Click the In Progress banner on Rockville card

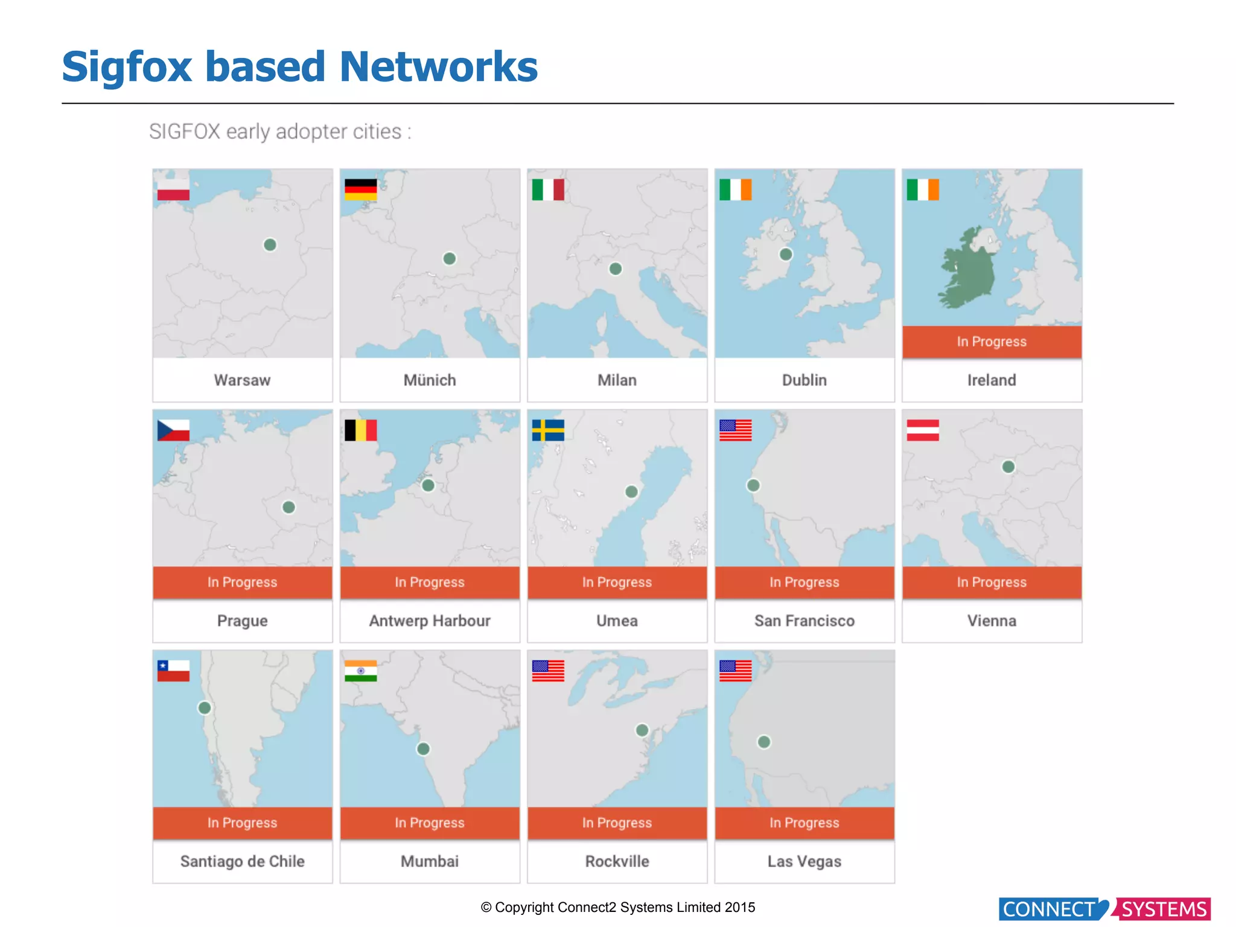coord(617,823)
